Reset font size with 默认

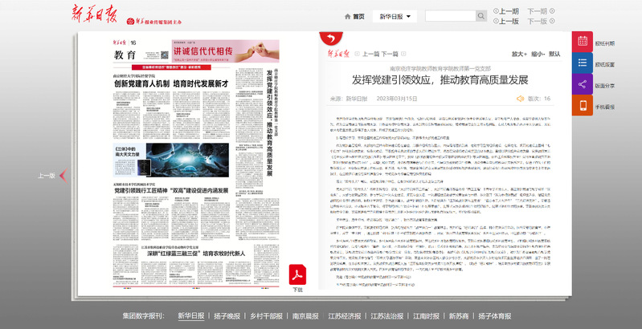(554, 54)
